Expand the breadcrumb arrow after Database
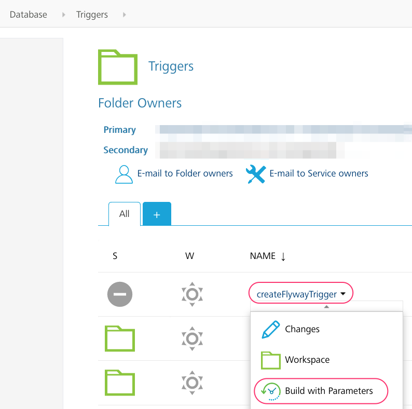The width and height of the screenshot is (412, 409). point(64,15)
